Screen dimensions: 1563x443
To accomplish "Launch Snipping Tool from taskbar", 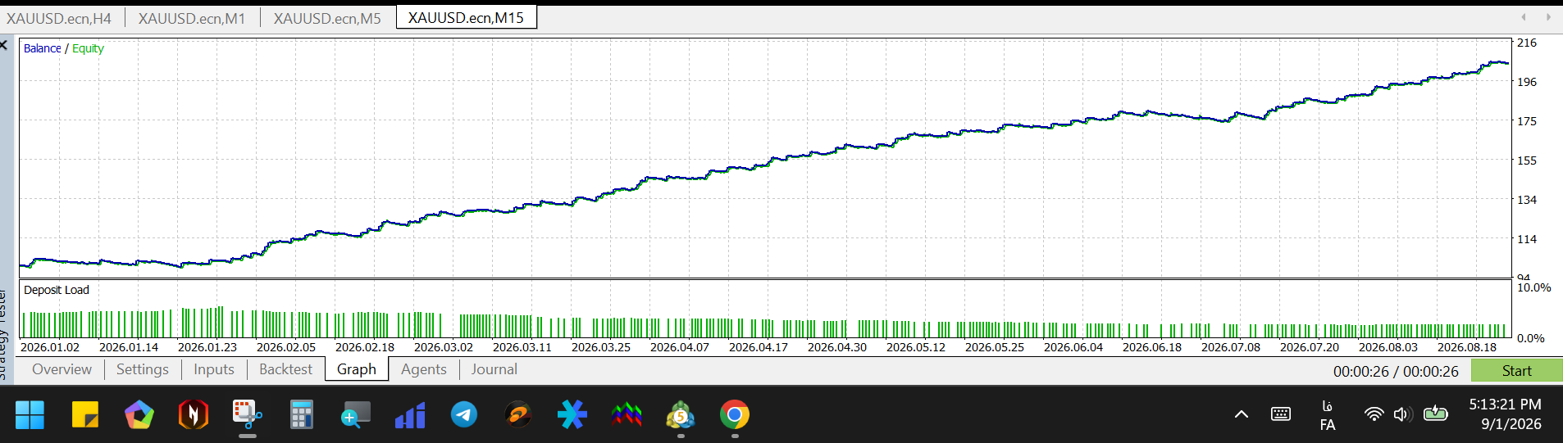I will (x=247, y=415).
